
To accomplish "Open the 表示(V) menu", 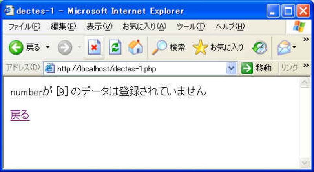I will pyautogui.click(x=99, y=27).
